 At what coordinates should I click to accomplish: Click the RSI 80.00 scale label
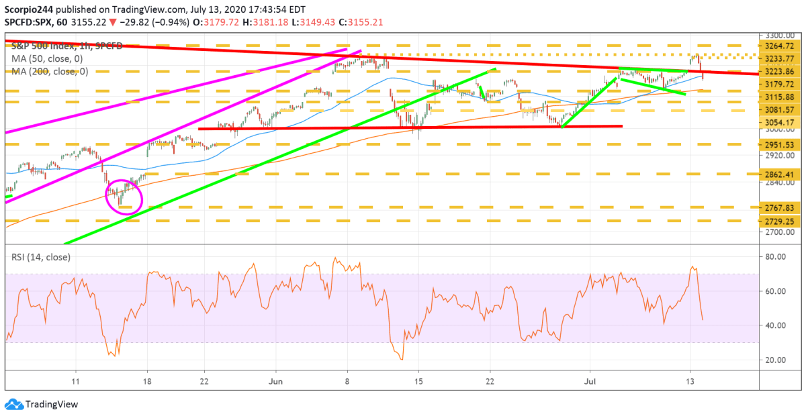775,256
